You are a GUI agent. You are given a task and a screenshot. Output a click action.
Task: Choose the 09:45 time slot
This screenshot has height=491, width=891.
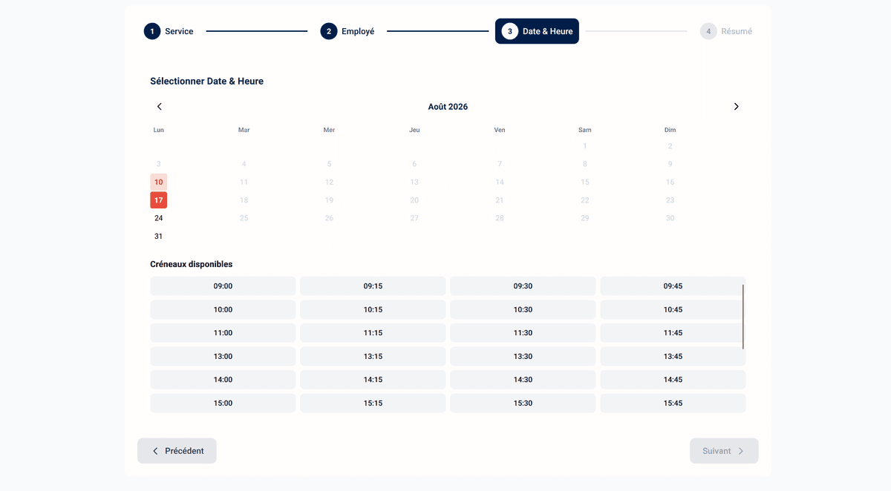pyautogui.click(x=673, y=286)
